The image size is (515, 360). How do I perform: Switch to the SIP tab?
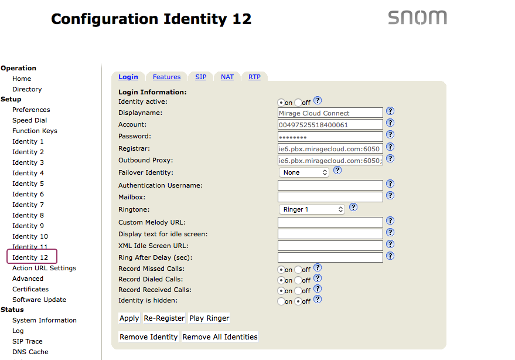click(x=201, y=77)
